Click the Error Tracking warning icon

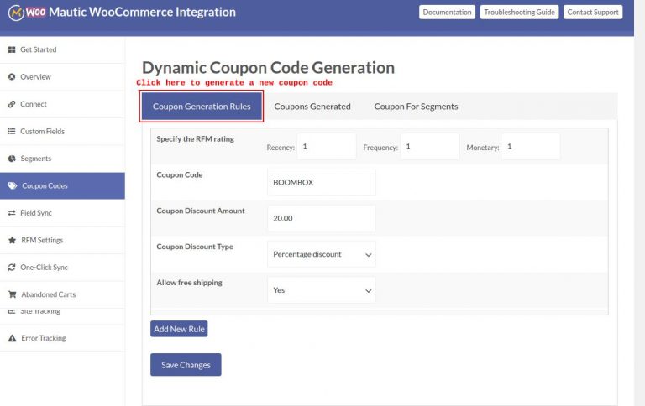pos(13,338)
